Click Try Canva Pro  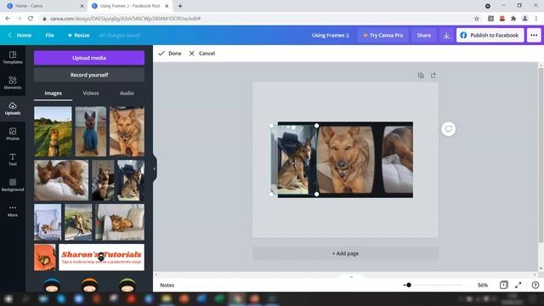point(383,36)
